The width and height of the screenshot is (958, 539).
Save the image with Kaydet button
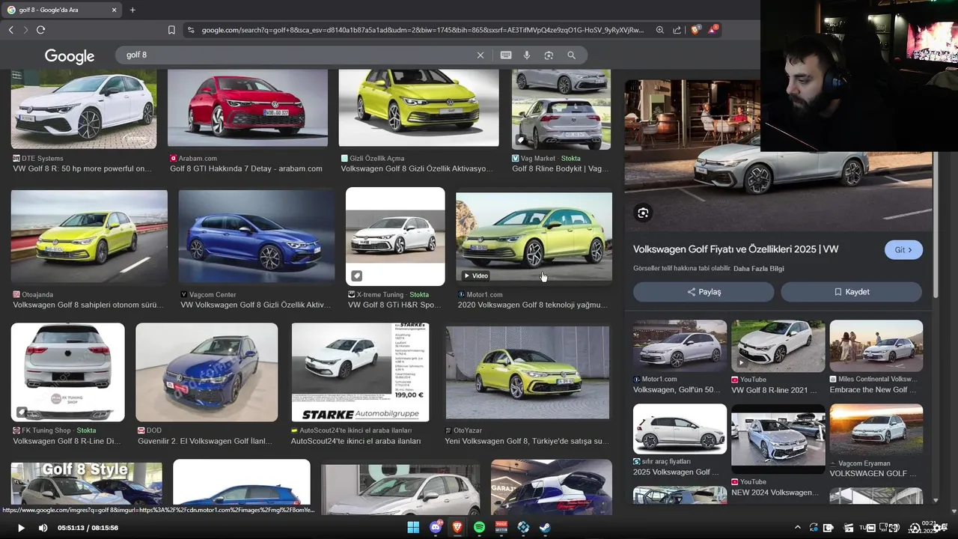pyautogui.click(x=852, y=292)
